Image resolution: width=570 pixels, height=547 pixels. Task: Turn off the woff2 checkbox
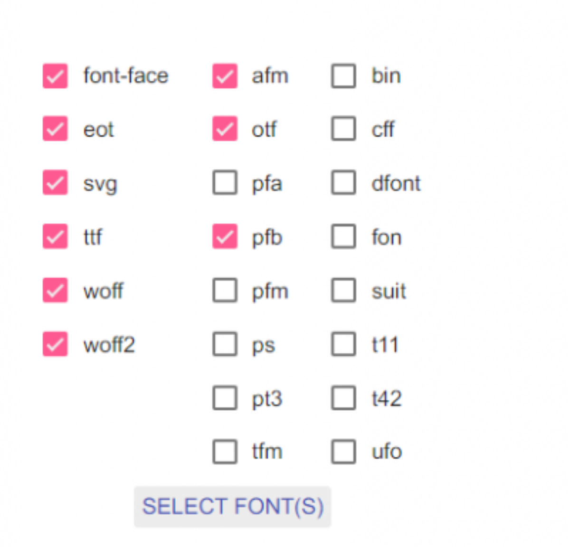pyautogui.click(x=55, y=344)
